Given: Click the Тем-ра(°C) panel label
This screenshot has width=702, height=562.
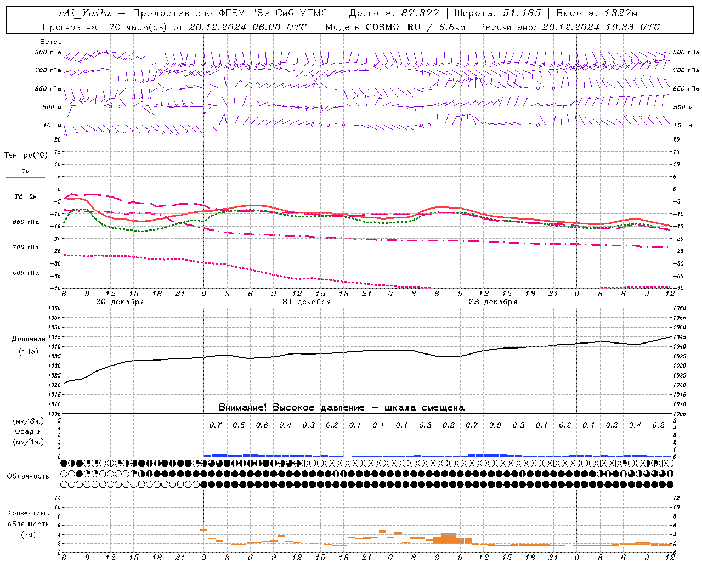Looking at the screenshot, I should click(26, 155).
